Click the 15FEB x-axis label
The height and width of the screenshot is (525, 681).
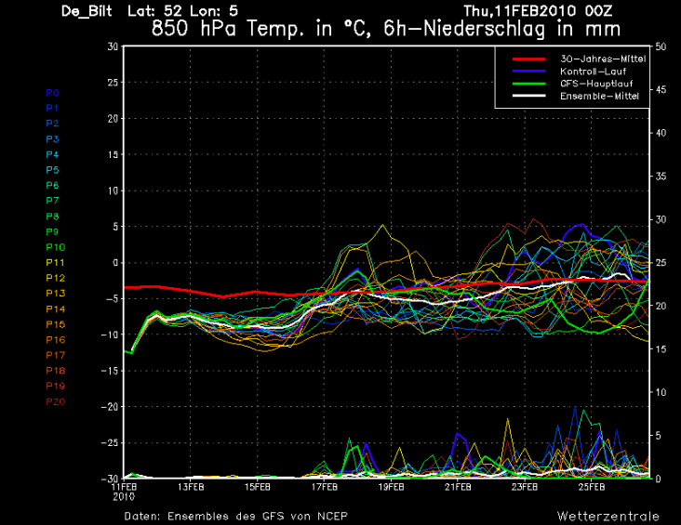click(x=257, y=487)
